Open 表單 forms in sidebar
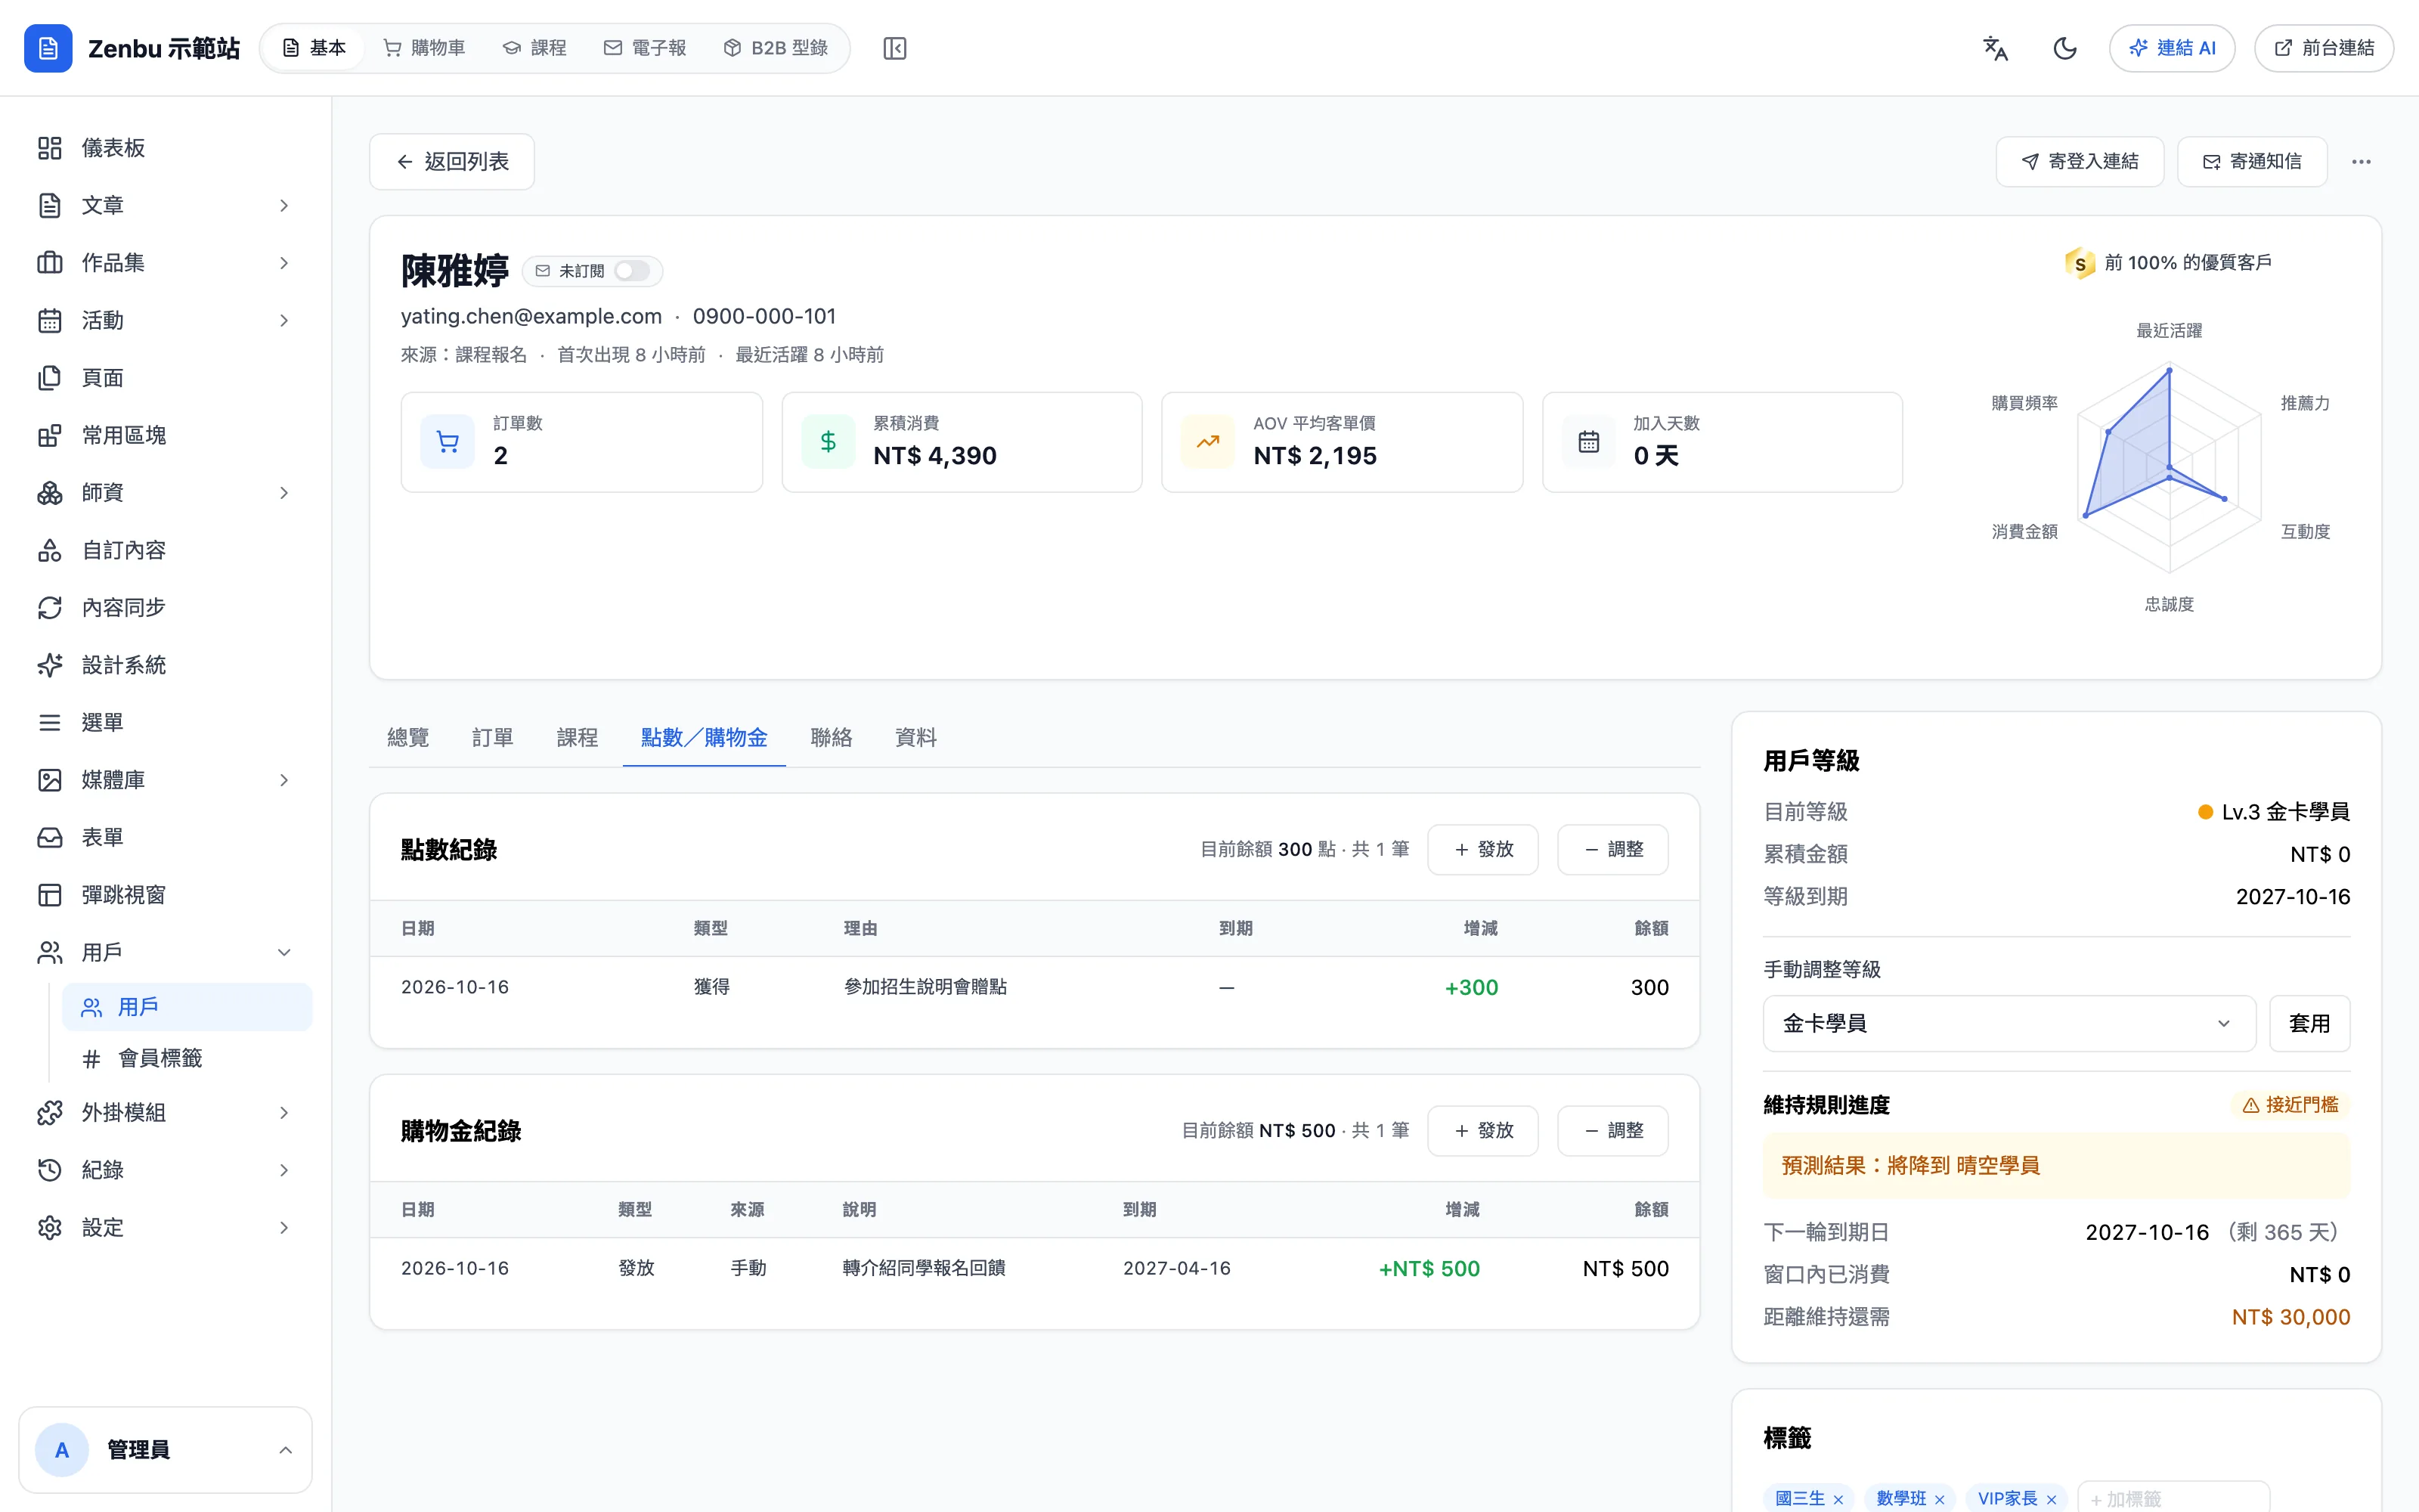The height and width of the screenshot is (1512, 2419). click(165, 837)
